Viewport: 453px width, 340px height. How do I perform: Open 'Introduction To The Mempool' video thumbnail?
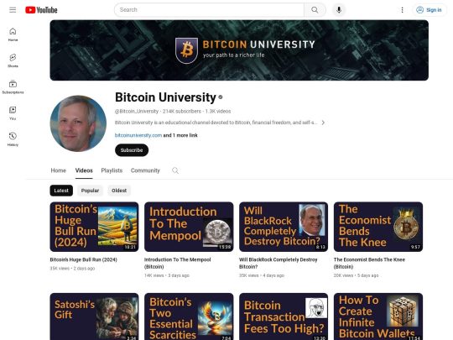click(189, 227)
